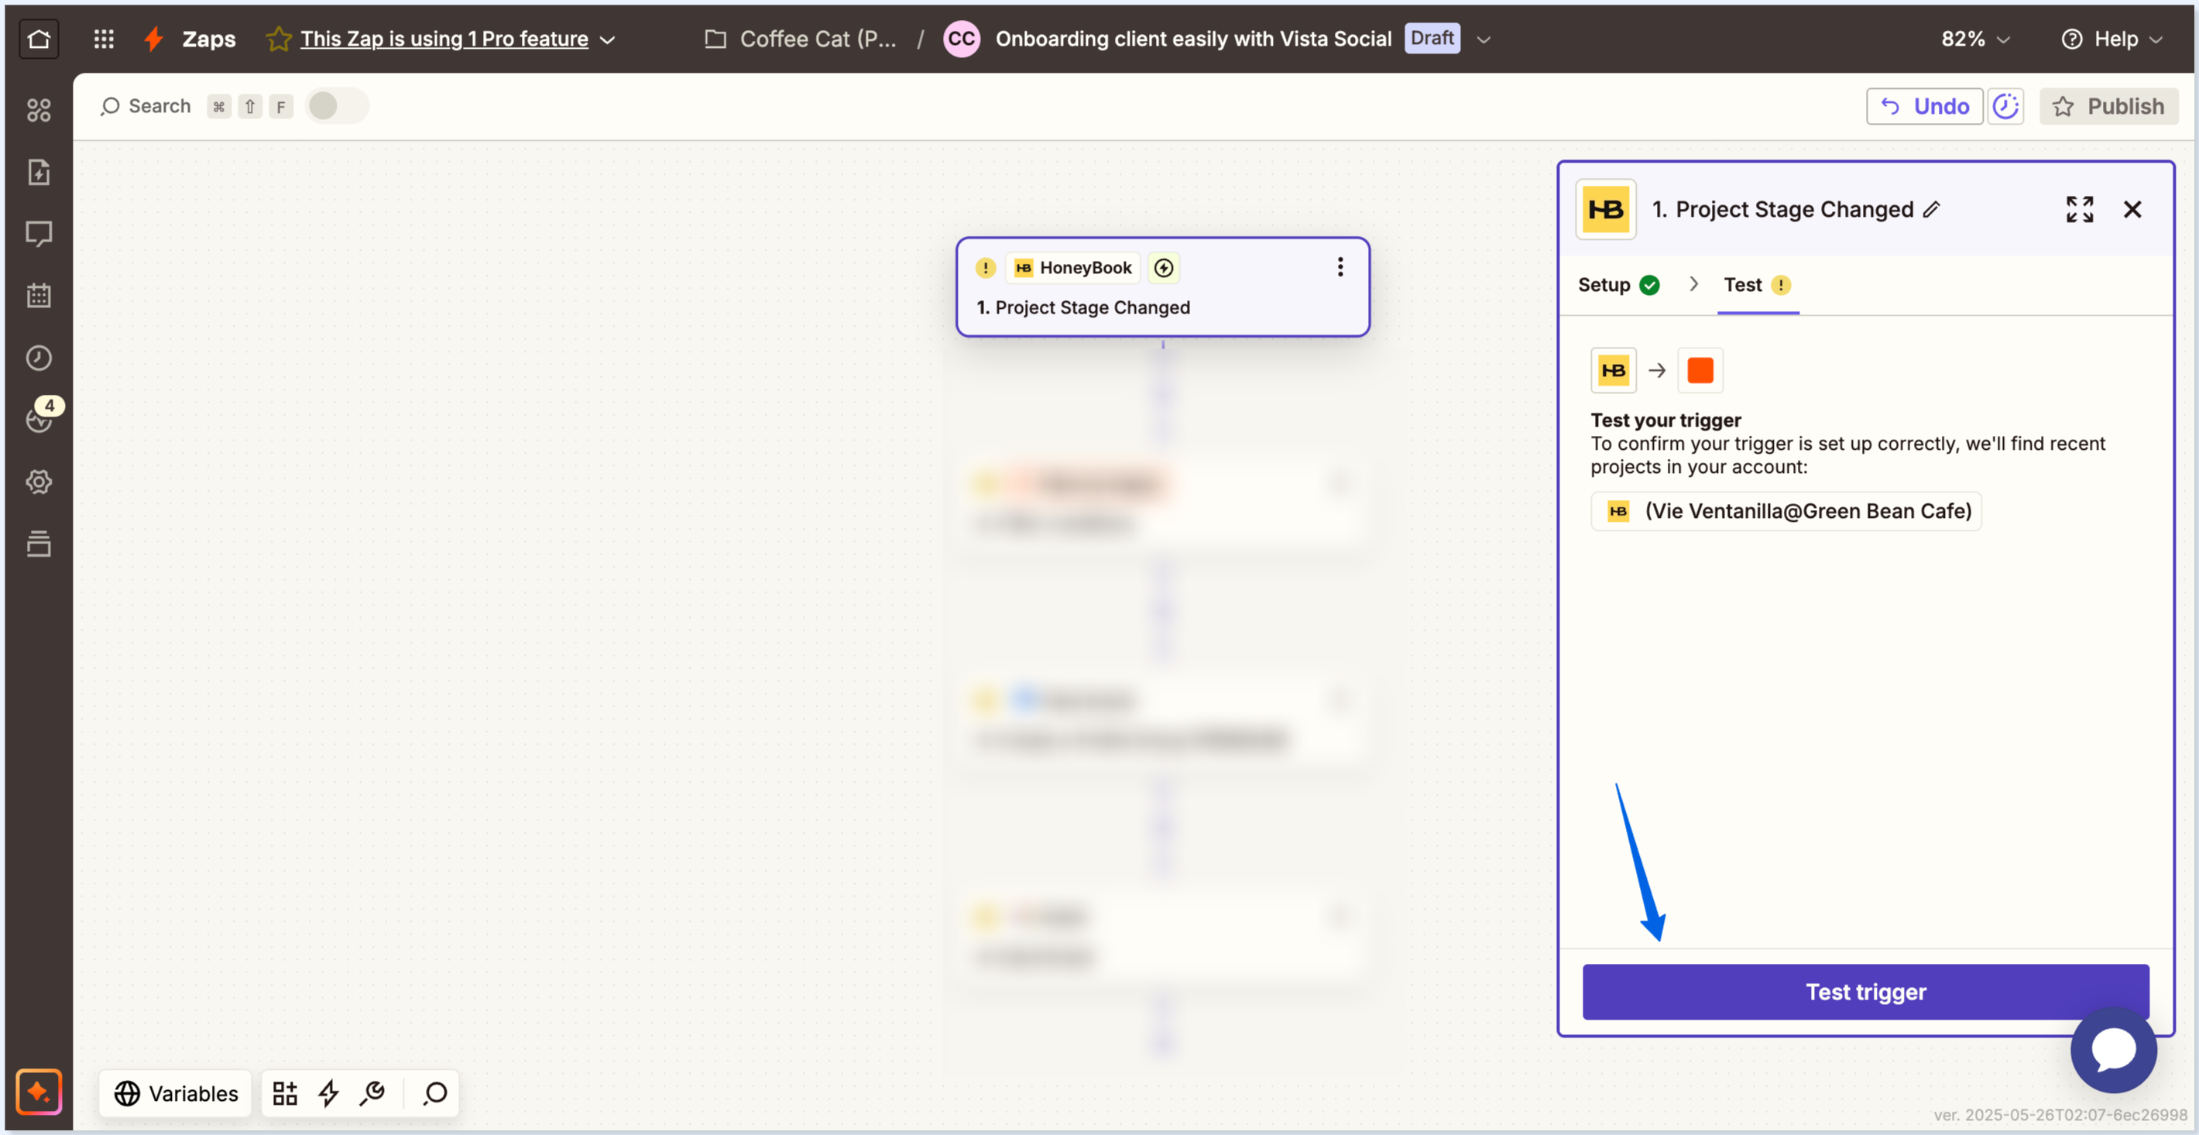Open the versions stack icon in sidebar

tap(39, 543)
